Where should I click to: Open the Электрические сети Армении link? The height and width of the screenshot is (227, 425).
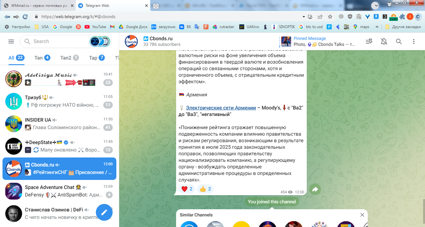click(x=221, y=108)
